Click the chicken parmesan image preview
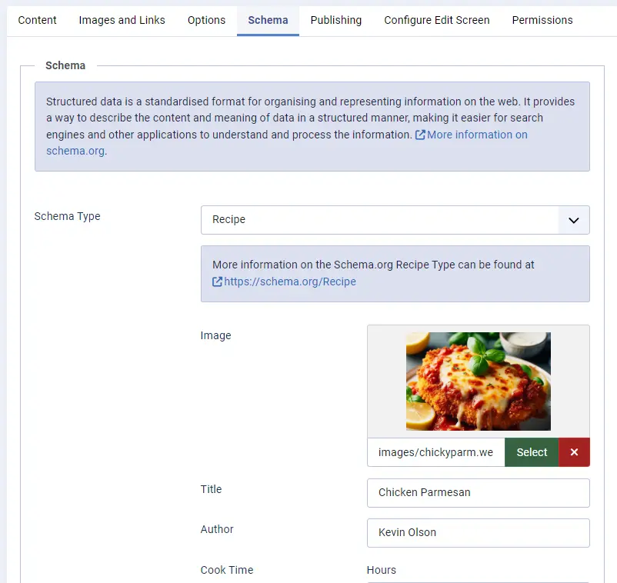 (478, 381)
